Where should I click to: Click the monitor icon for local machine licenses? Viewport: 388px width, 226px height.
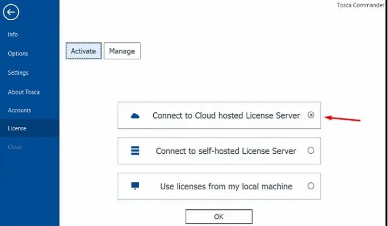pyautogui.click(x=135, y=186)
